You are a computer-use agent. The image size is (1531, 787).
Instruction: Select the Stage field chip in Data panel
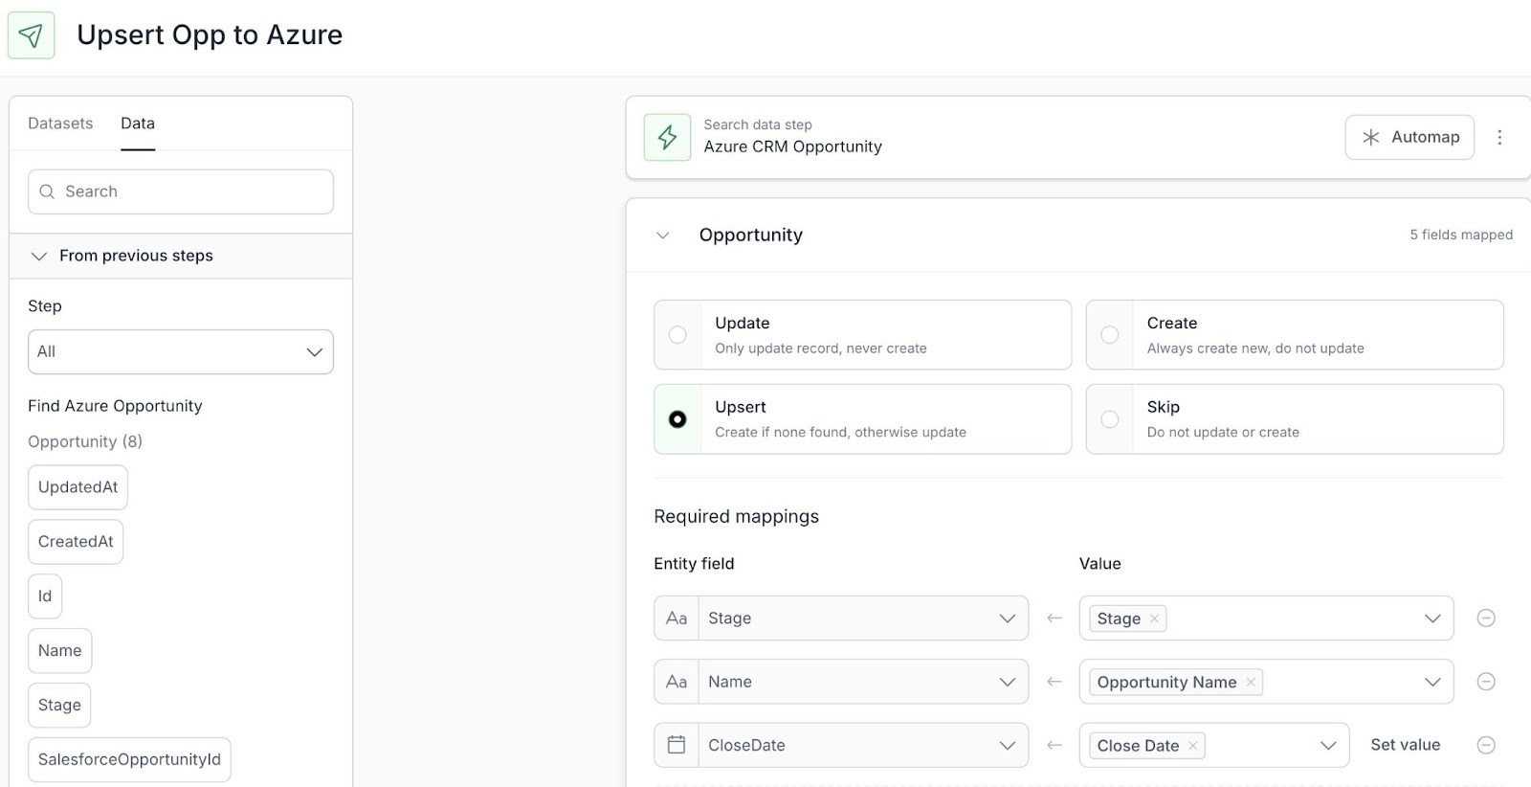click(59, 706)
